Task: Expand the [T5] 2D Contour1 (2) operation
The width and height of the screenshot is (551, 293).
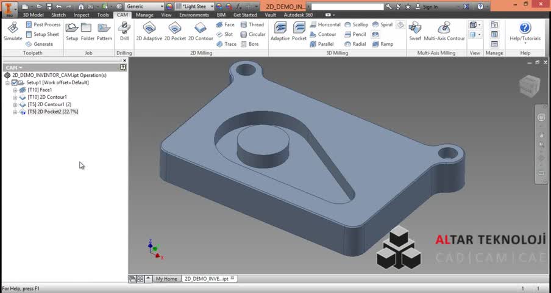Action: click(x=15, y=105)
